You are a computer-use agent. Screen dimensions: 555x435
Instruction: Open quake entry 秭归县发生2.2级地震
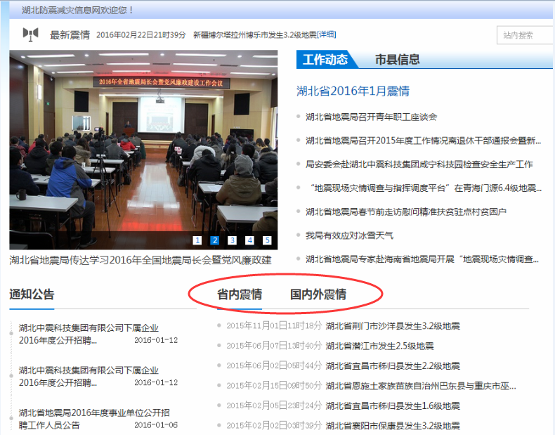pos(393,365)
